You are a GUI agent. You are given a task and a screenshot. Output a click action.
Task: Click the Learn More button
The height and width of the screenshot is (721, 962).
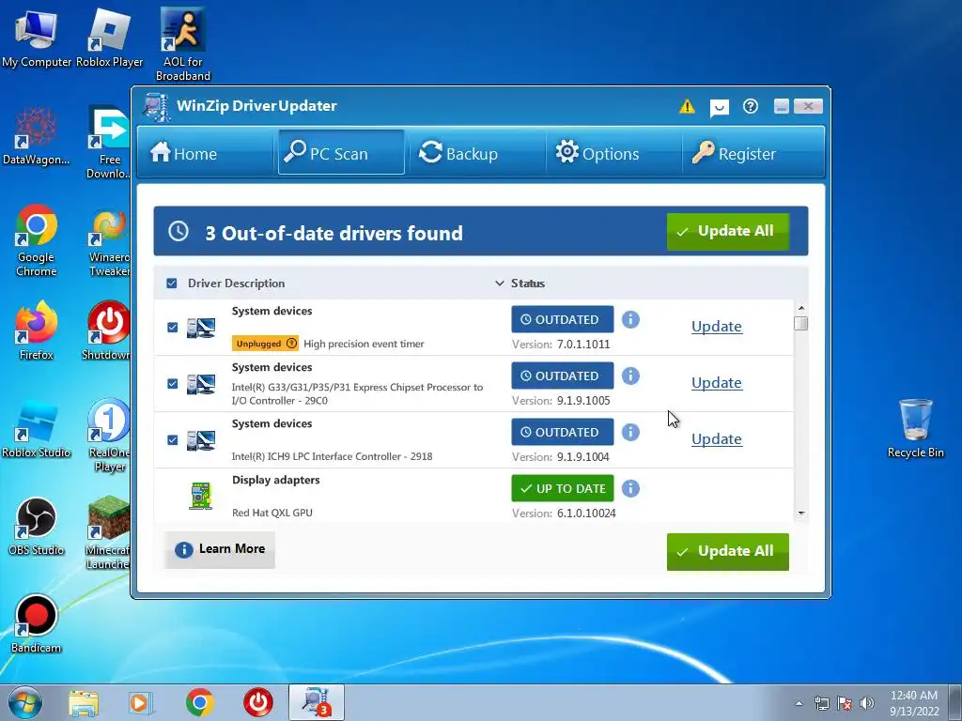(x=220, y=549)
